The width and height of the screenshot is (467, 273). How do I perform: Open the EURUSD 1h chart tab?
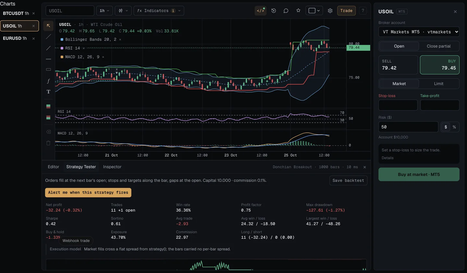pyautogui.click(x=19, y=38)
